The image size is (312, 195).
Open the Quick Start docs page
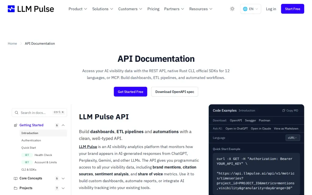point(29,148)
